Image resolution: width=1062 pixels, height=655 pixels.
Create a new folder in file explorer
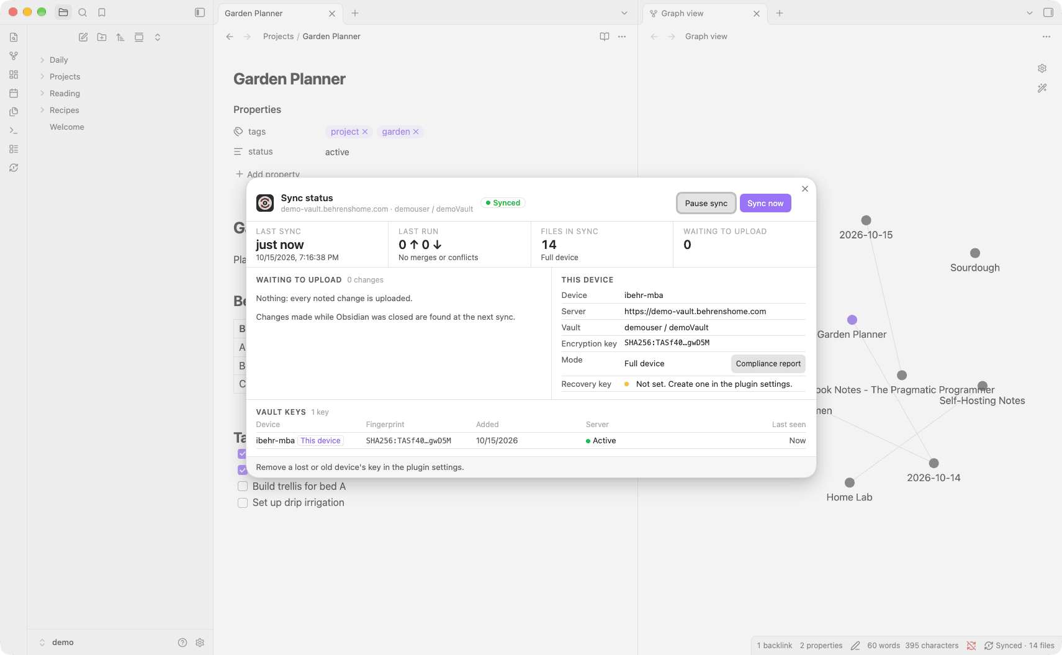click(x=102, y=37)
